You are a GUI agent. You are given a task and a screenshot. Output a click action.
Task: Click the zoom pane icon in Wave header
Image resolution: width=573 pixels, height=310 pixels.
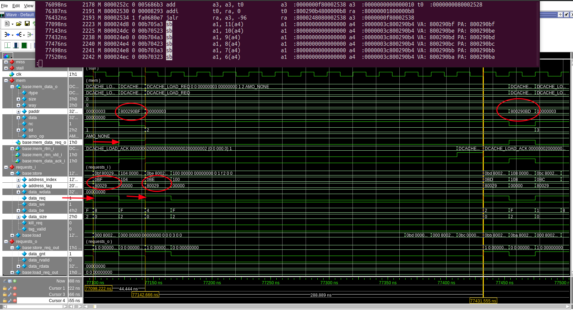[560, 14]
